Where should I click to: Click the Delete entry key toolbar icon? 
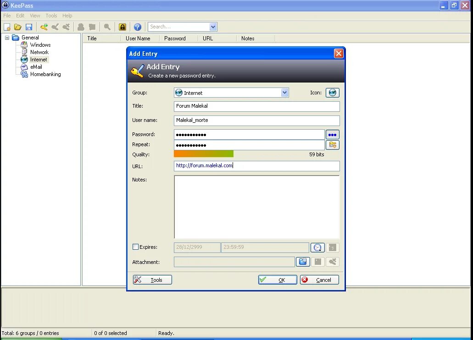tap(66, 27)
